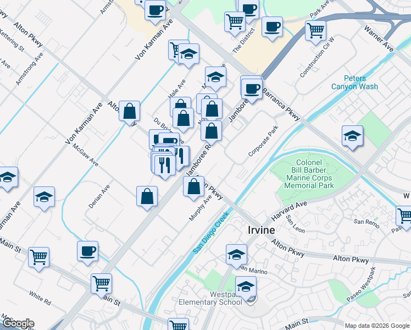Click the grocery cart marker near White Rd

[38, 257]
